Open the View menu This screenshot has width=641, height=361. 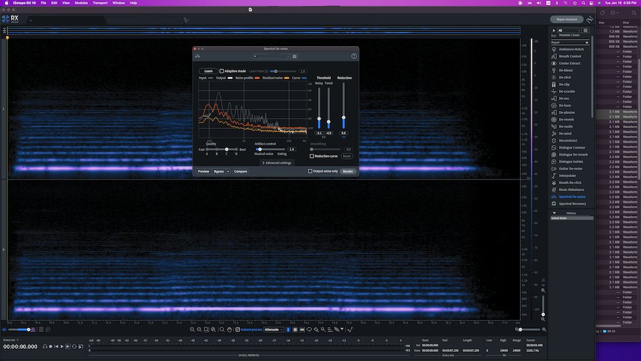pos(66,3)
